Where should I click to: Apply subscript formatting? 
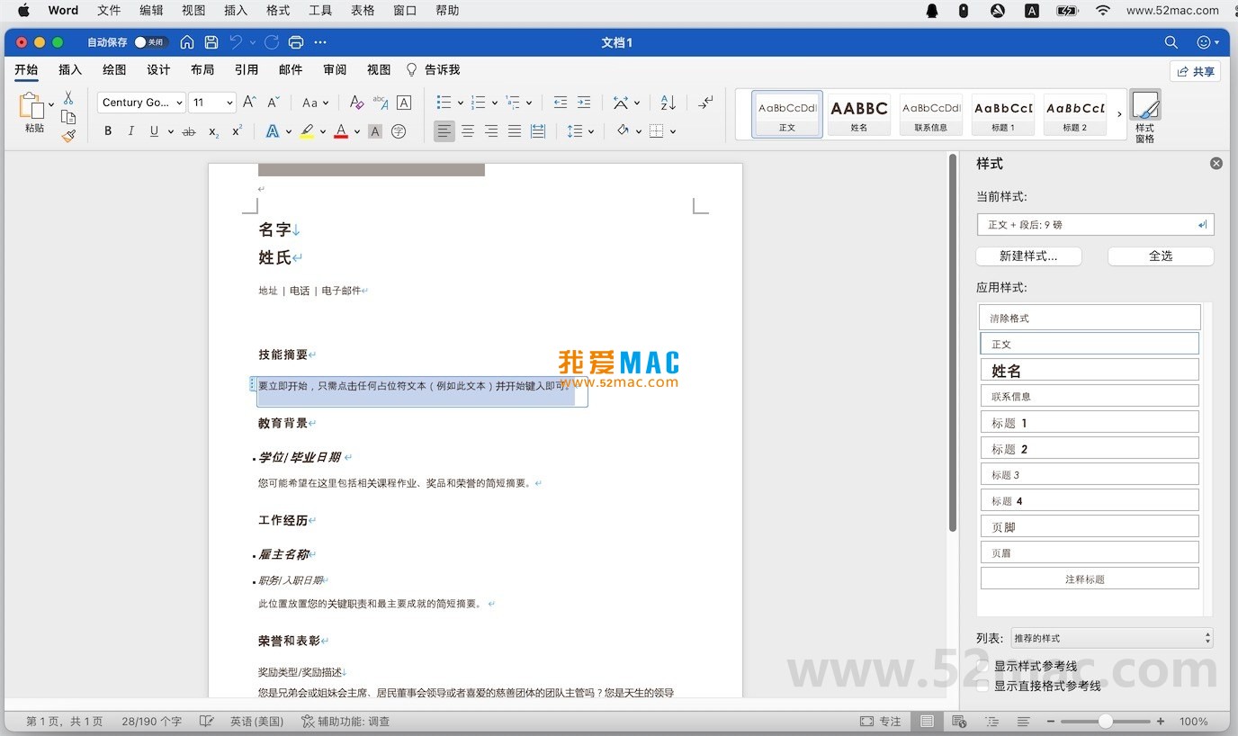point(214,131)
